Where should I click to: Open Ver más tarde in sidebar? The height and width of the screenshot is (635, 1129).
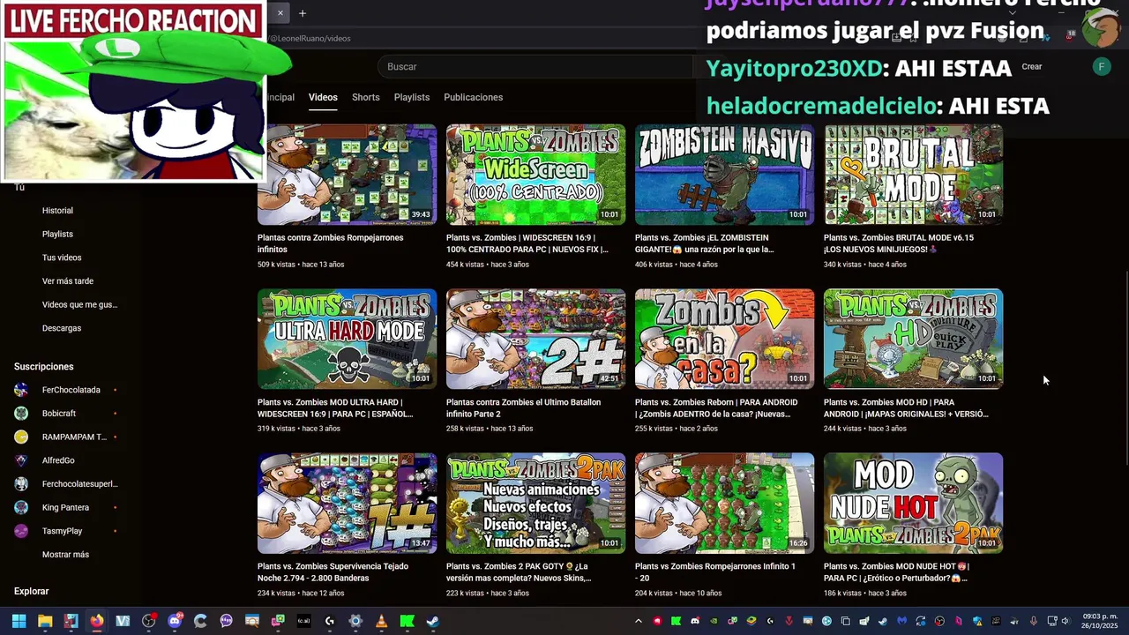[x=68, y=281]
